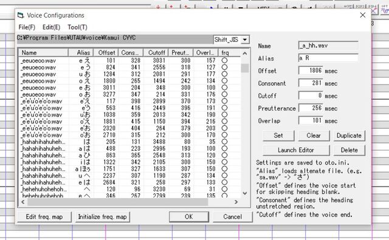Select the alias cell "u お"
The height and width of the screenshot is (240, 389).
pos(85,74)
